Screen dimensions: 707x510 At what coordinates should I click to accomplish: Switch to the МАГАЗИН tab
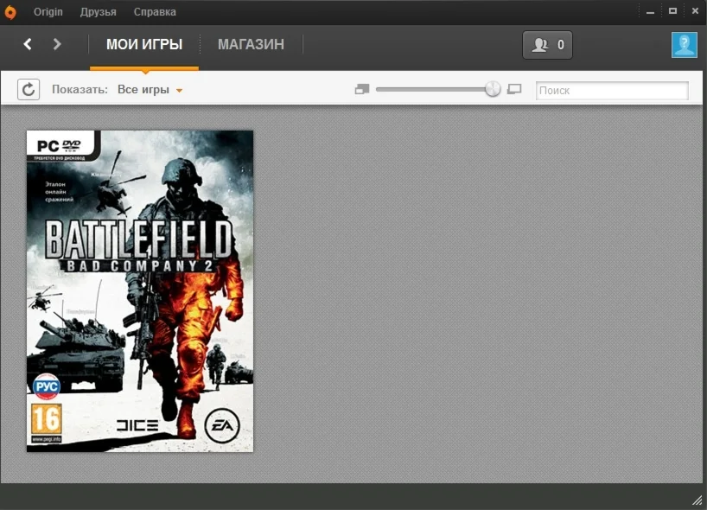[251, 44]
